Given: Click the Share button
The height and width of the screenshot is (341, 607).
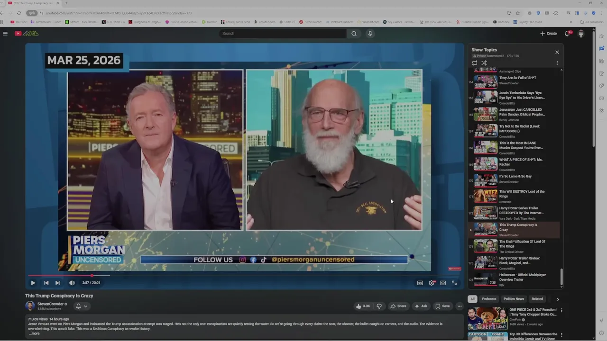Looking at the screenshot, I should tap(398, 306).
